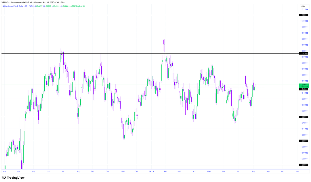Select the 1.28000 horizontal line price tag
The image size is (311, 182).
304,165
